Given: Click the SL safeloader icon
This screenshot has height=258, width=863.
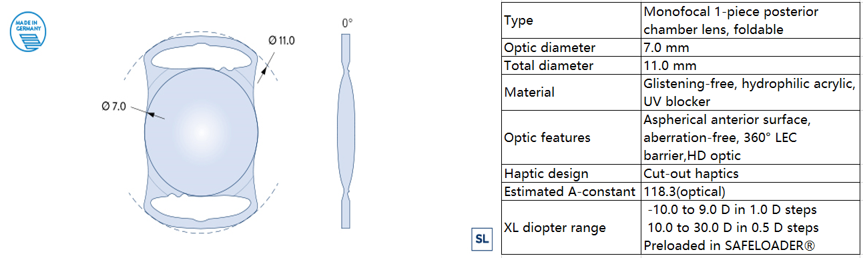Looking at the screenshot, I should [481, 239].
